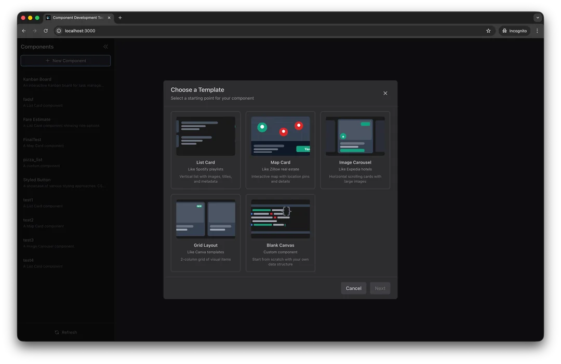Image resolution: width=561 pixels, height=364 pixels.
Task: Click the Next button
Action: 380,288
